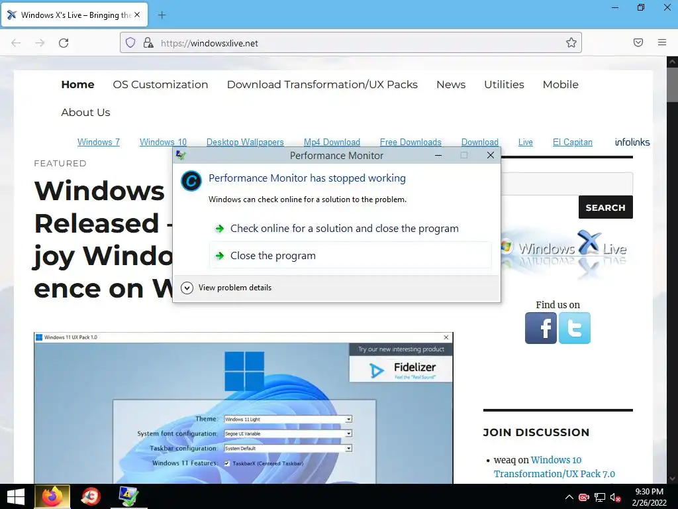678x509 pixels.
Task: Follow the El Capitan link
Action: pyautogui.click(x=573, y=142)
